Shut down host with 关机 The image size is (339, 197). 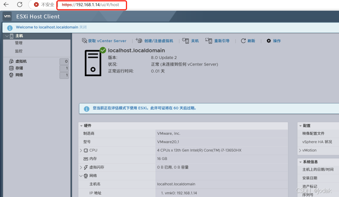click(x=190, y=41)
